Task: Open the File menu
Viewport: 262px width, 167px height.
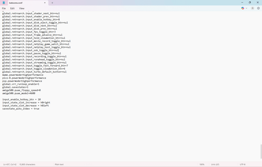Action: [x=4, y=8]
